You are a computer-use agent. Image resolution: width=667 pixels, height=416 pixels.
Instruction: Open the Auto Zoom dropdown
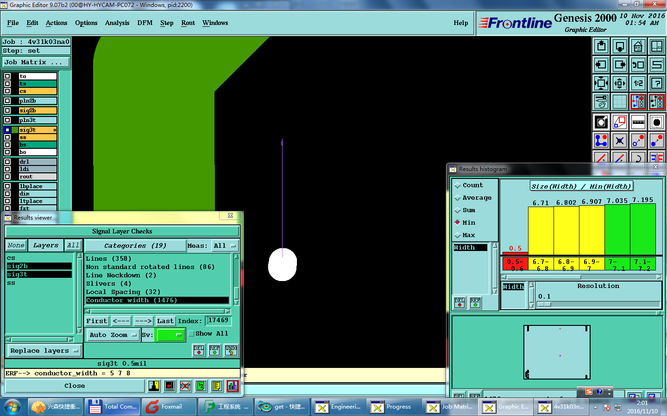[113, 335]
